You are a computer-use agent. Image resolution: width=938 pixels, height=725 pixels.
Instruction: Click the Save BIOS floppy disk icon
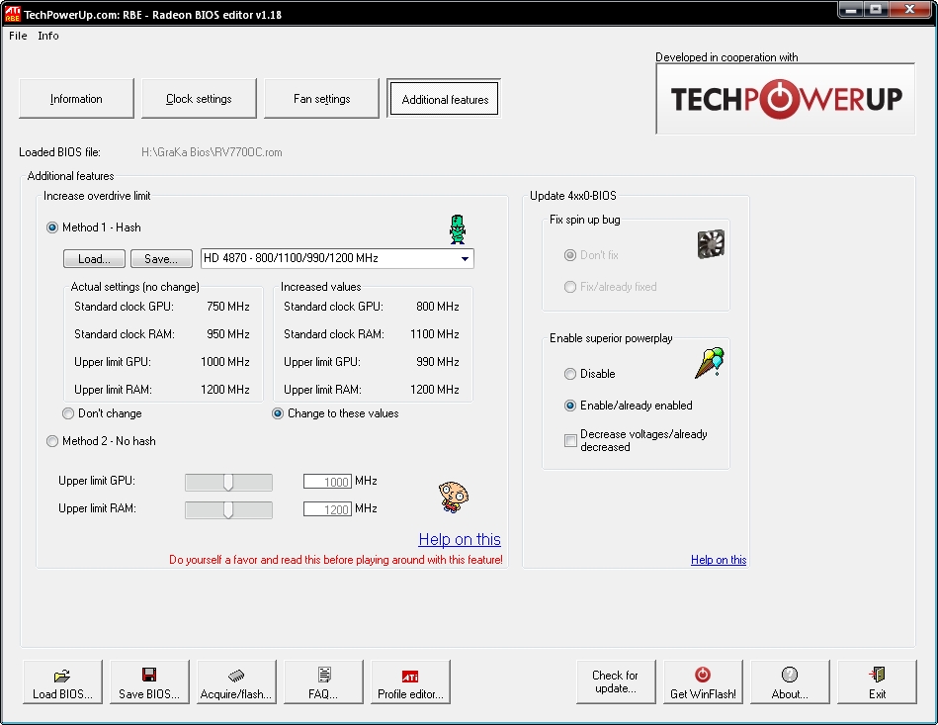click(x=149, y=681)
